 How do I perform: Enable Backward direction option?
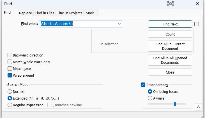click(10, 55)
